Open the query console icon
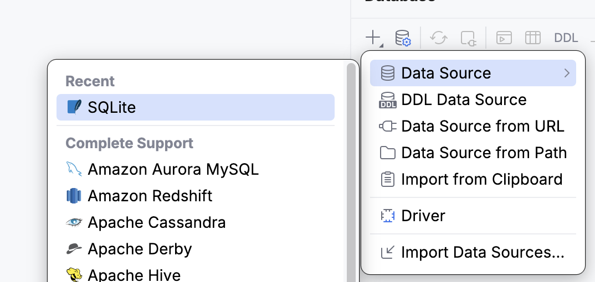This screenshot has height=282, width=595. click(x=504, y=38)
